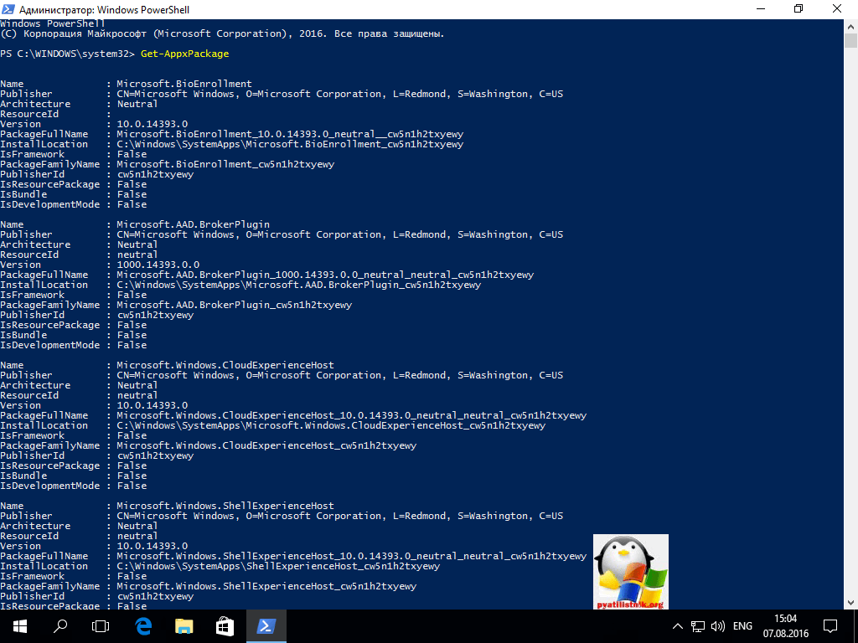Screen dimensions: 858x643
Task: Click Name value Microsoft.AAD.BrokerPlugin
Action: click(x=194, y=224)
